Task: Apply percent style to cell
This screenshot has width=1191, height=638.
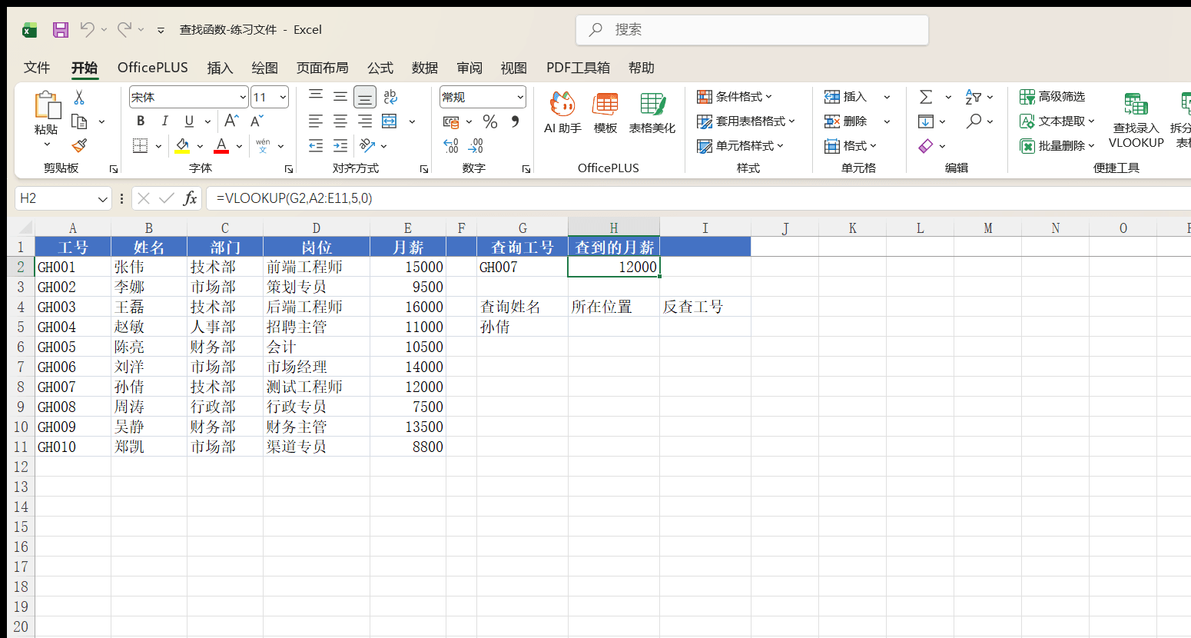Action: [x=490, y=121]
